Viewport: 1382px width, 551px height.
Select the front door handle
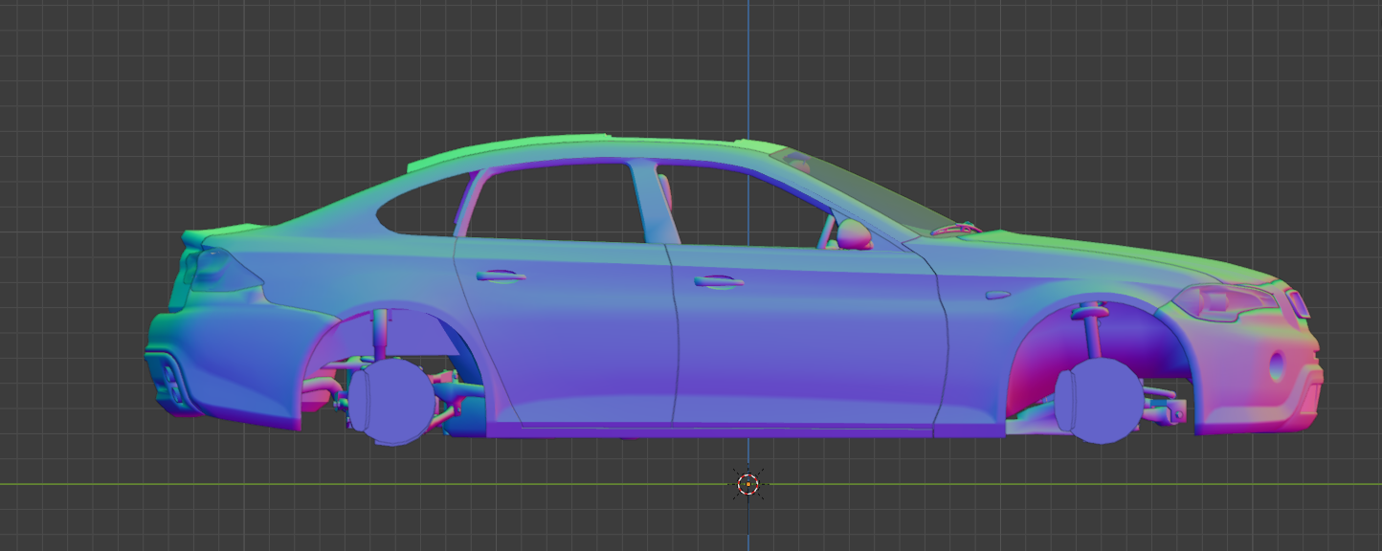718,281
